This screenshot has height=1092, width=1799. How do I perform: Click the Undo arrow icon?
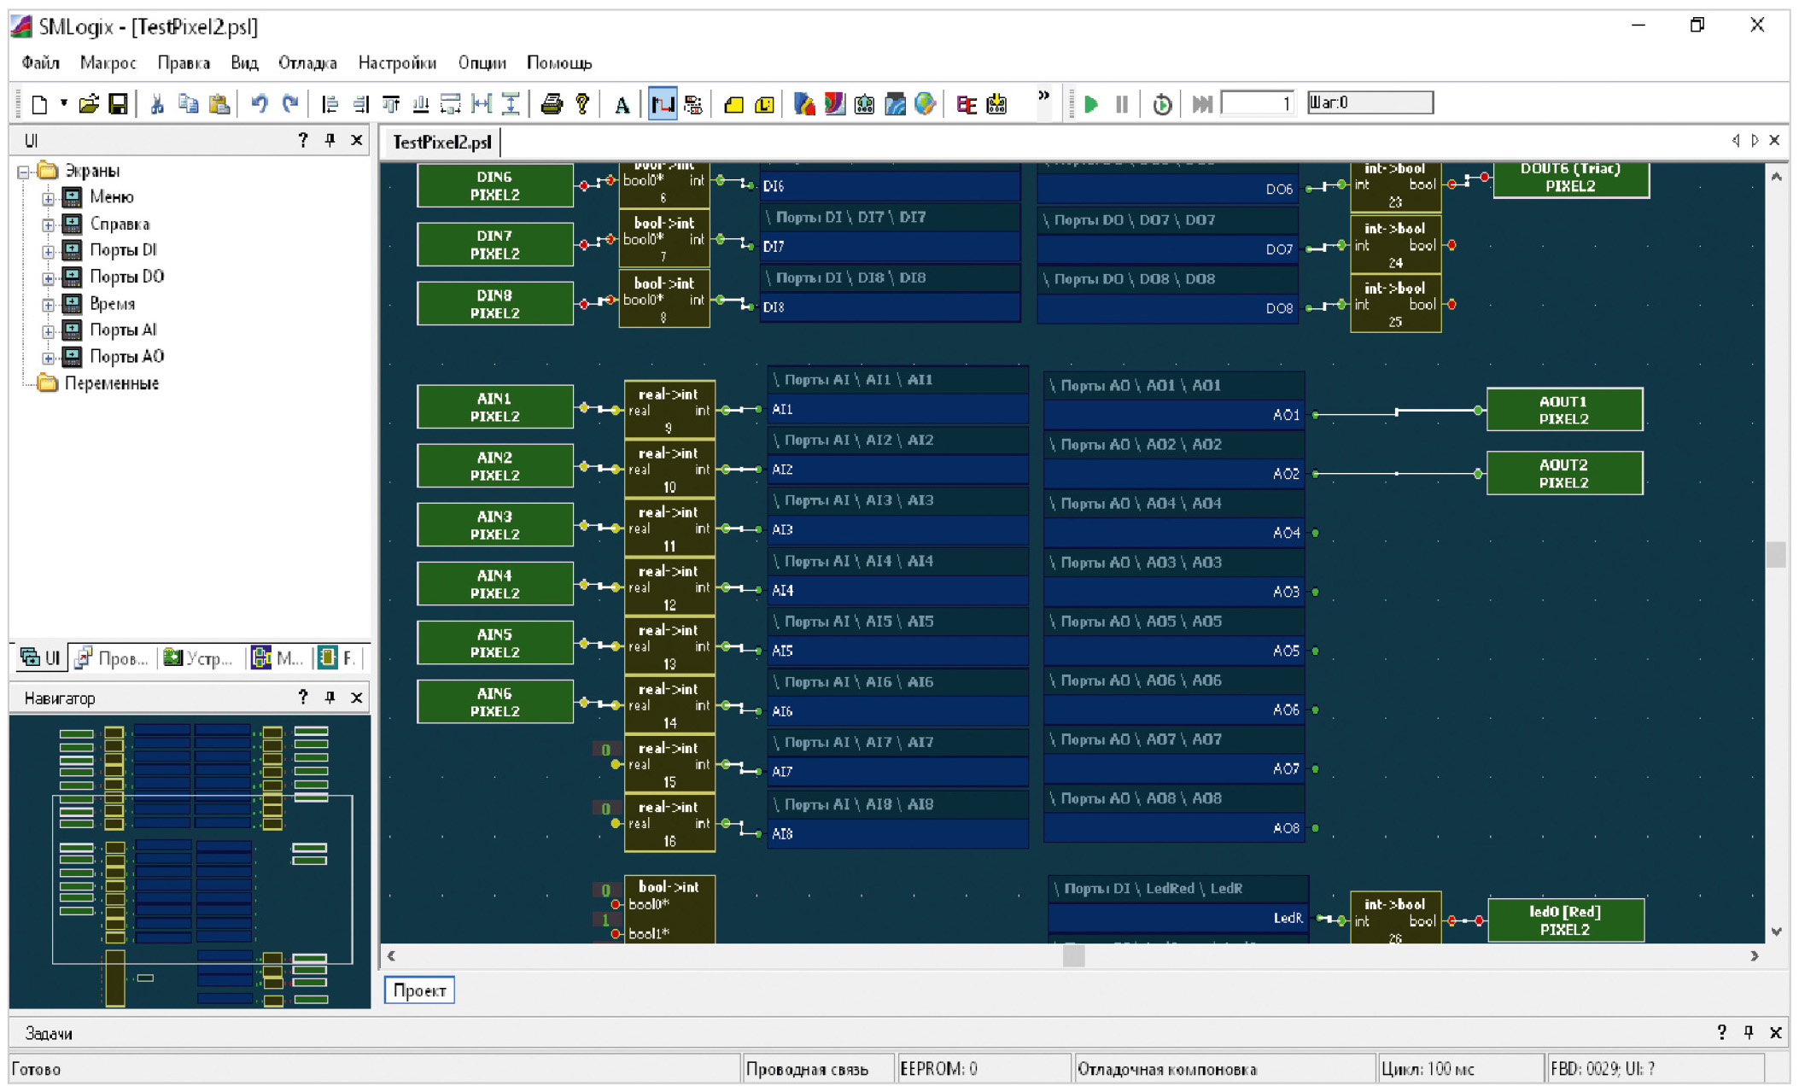point(259,104)
